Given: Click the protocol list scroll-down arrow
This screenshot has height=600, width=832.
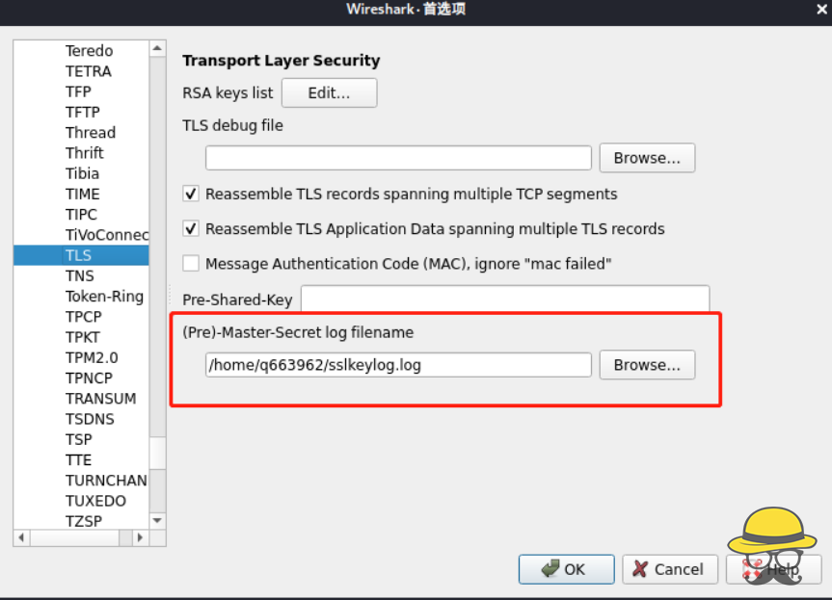Looking at the screenshot, I should click(157, 520).
